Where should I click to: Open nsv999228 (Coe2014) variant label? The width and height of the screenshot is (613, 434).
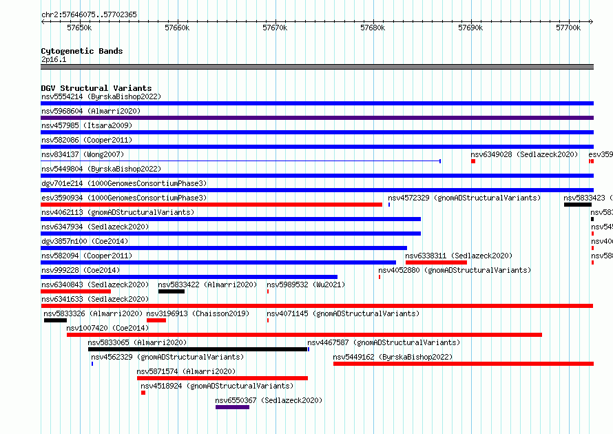click(x=81, y=270)
